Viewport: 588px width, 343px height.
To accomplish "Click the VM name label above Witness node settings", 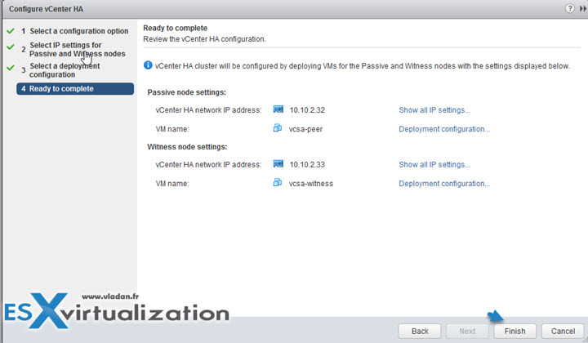I will [172, 129].
